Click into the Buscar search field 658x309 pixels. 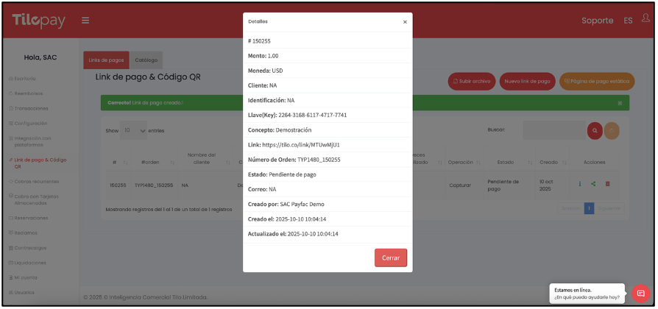click(553, 130)
